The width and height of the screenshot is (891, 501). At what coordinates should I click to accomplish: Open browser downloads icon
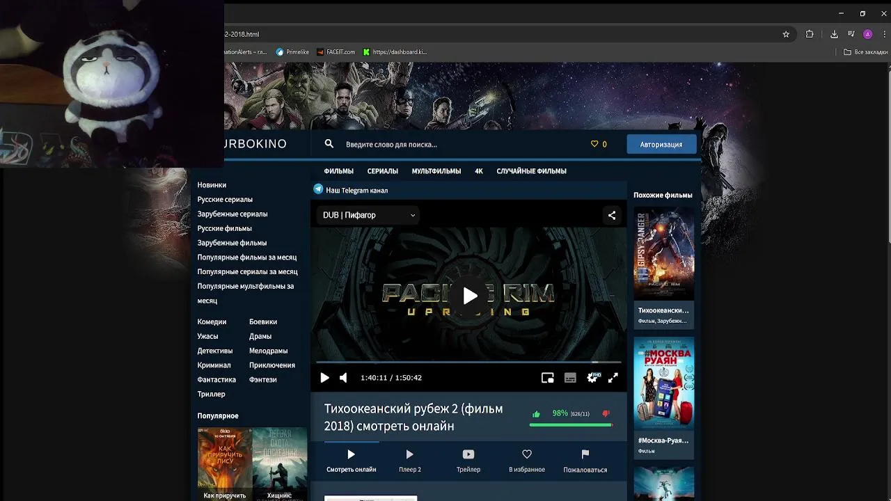pyautogui.click(x=834, y=34)
